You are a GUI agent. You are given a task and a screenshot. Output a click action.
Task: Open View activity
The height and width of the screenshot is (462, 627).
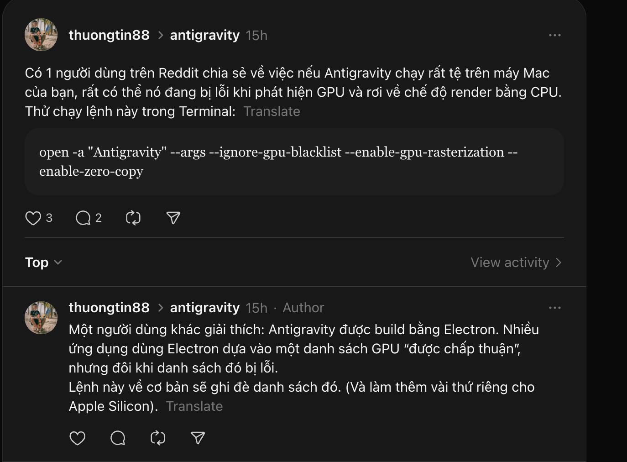(x=516, y=262)
